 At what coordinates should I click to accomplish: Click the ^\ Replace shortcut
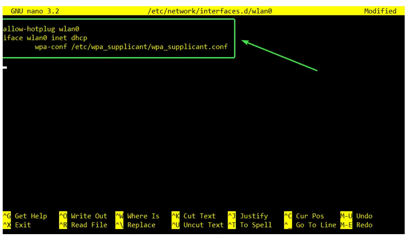tap(135, 225)
